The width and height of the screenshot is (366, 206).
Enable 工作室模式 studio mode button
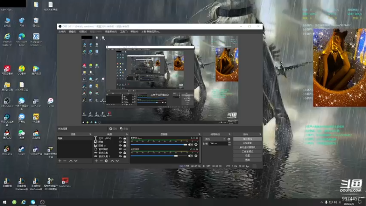[248, 152]
